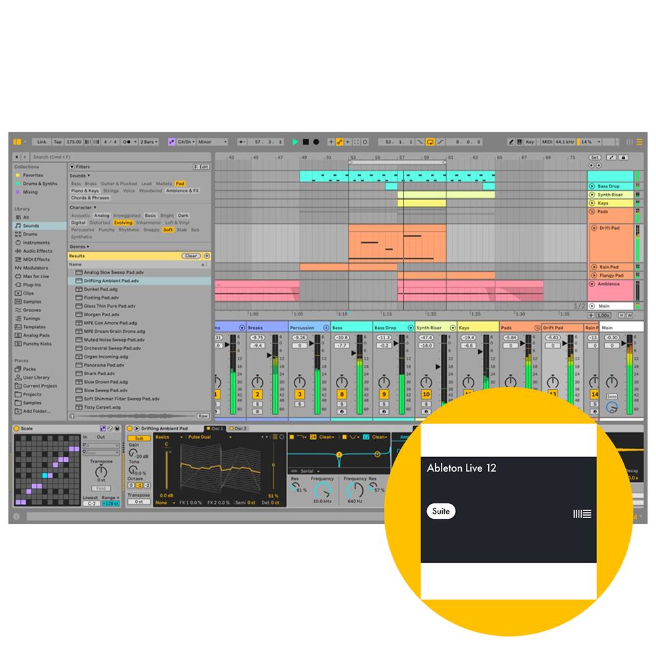Click the preview headphone icon
The width and height of the screenshot is (656, 656).
point(72,416)
